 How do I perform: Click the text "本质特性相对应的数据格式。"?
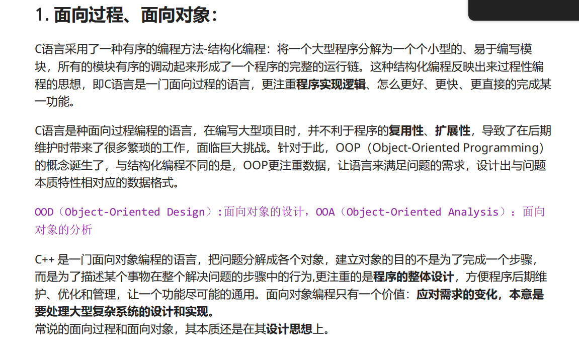click(107, 183)
